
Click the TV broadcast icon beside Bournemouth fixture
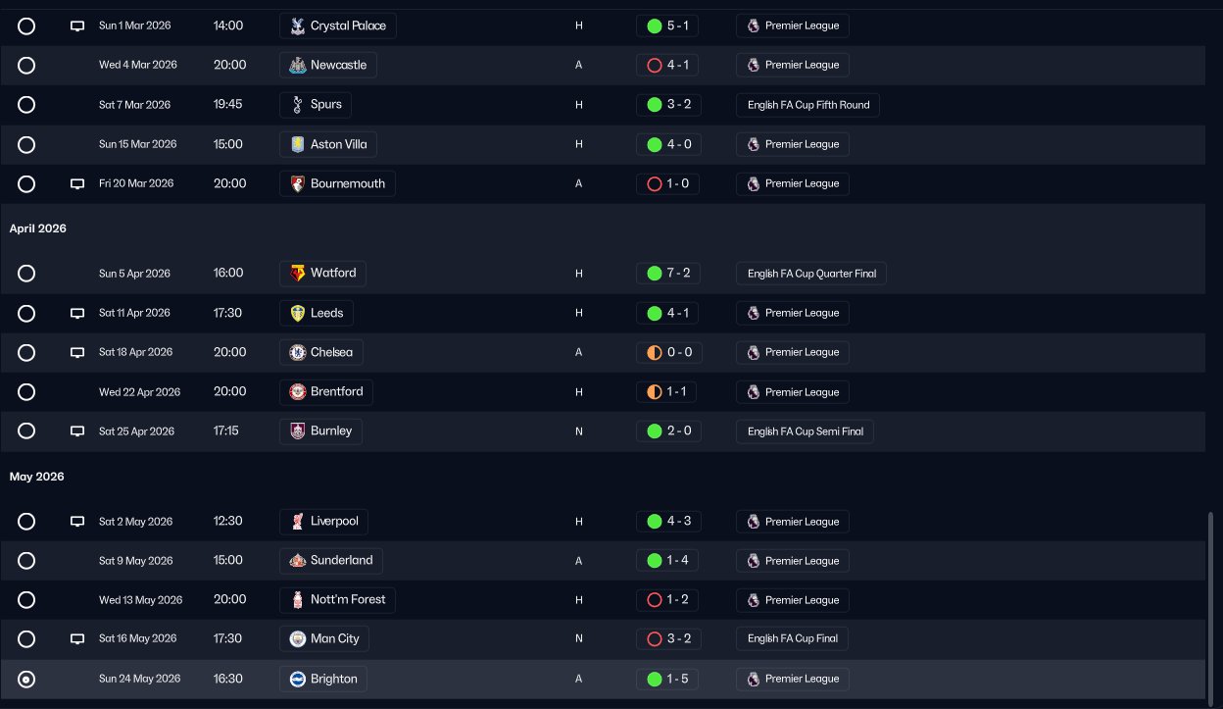tap(77, 183)
